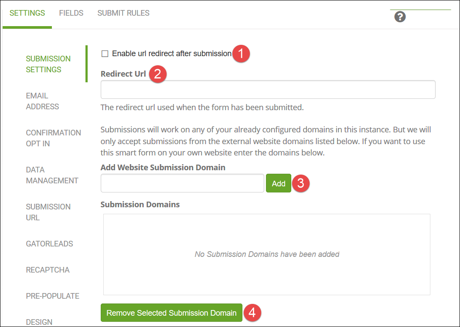Click red callout badge number 1
Image resolution: width=460 pixels, height=327 pixels.
(x=241, y=54)
